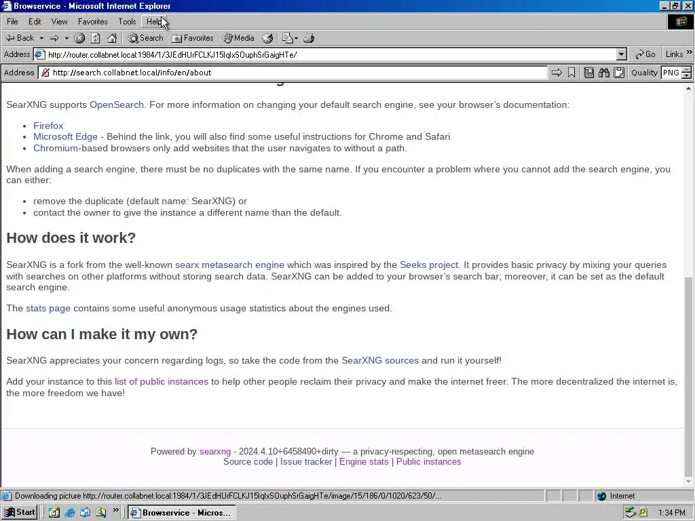Click the searxng footer link

coord(215,451)
